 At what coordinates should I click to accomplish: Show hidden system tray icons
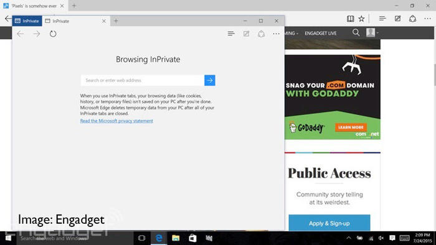click(x=349, y=238)
